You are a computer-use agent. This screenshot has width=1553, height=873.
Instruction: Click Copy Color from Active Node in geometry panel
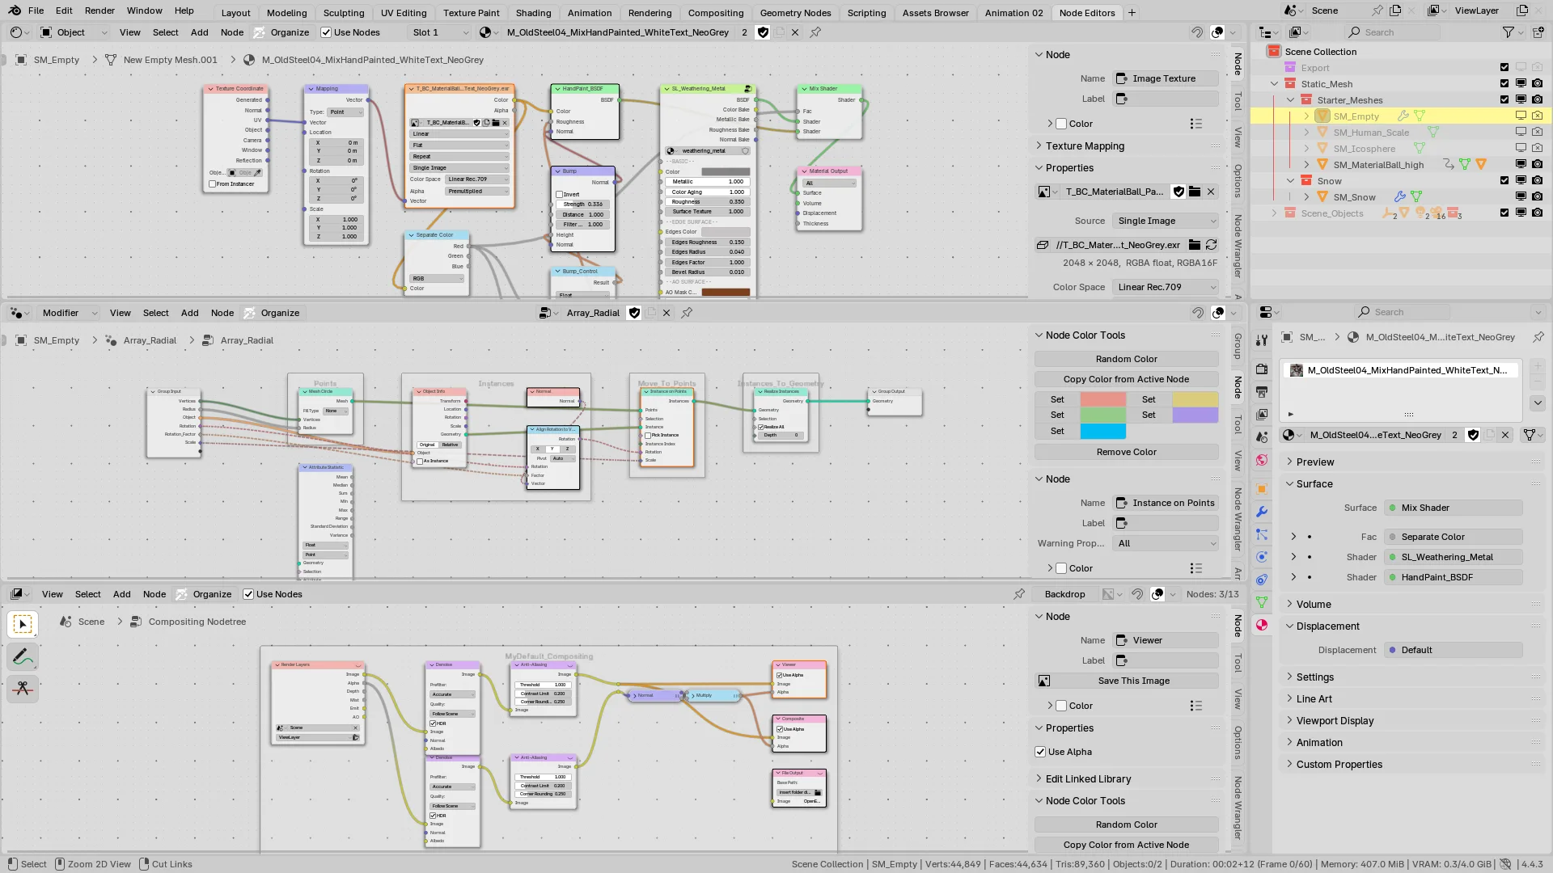point(1126,379)
